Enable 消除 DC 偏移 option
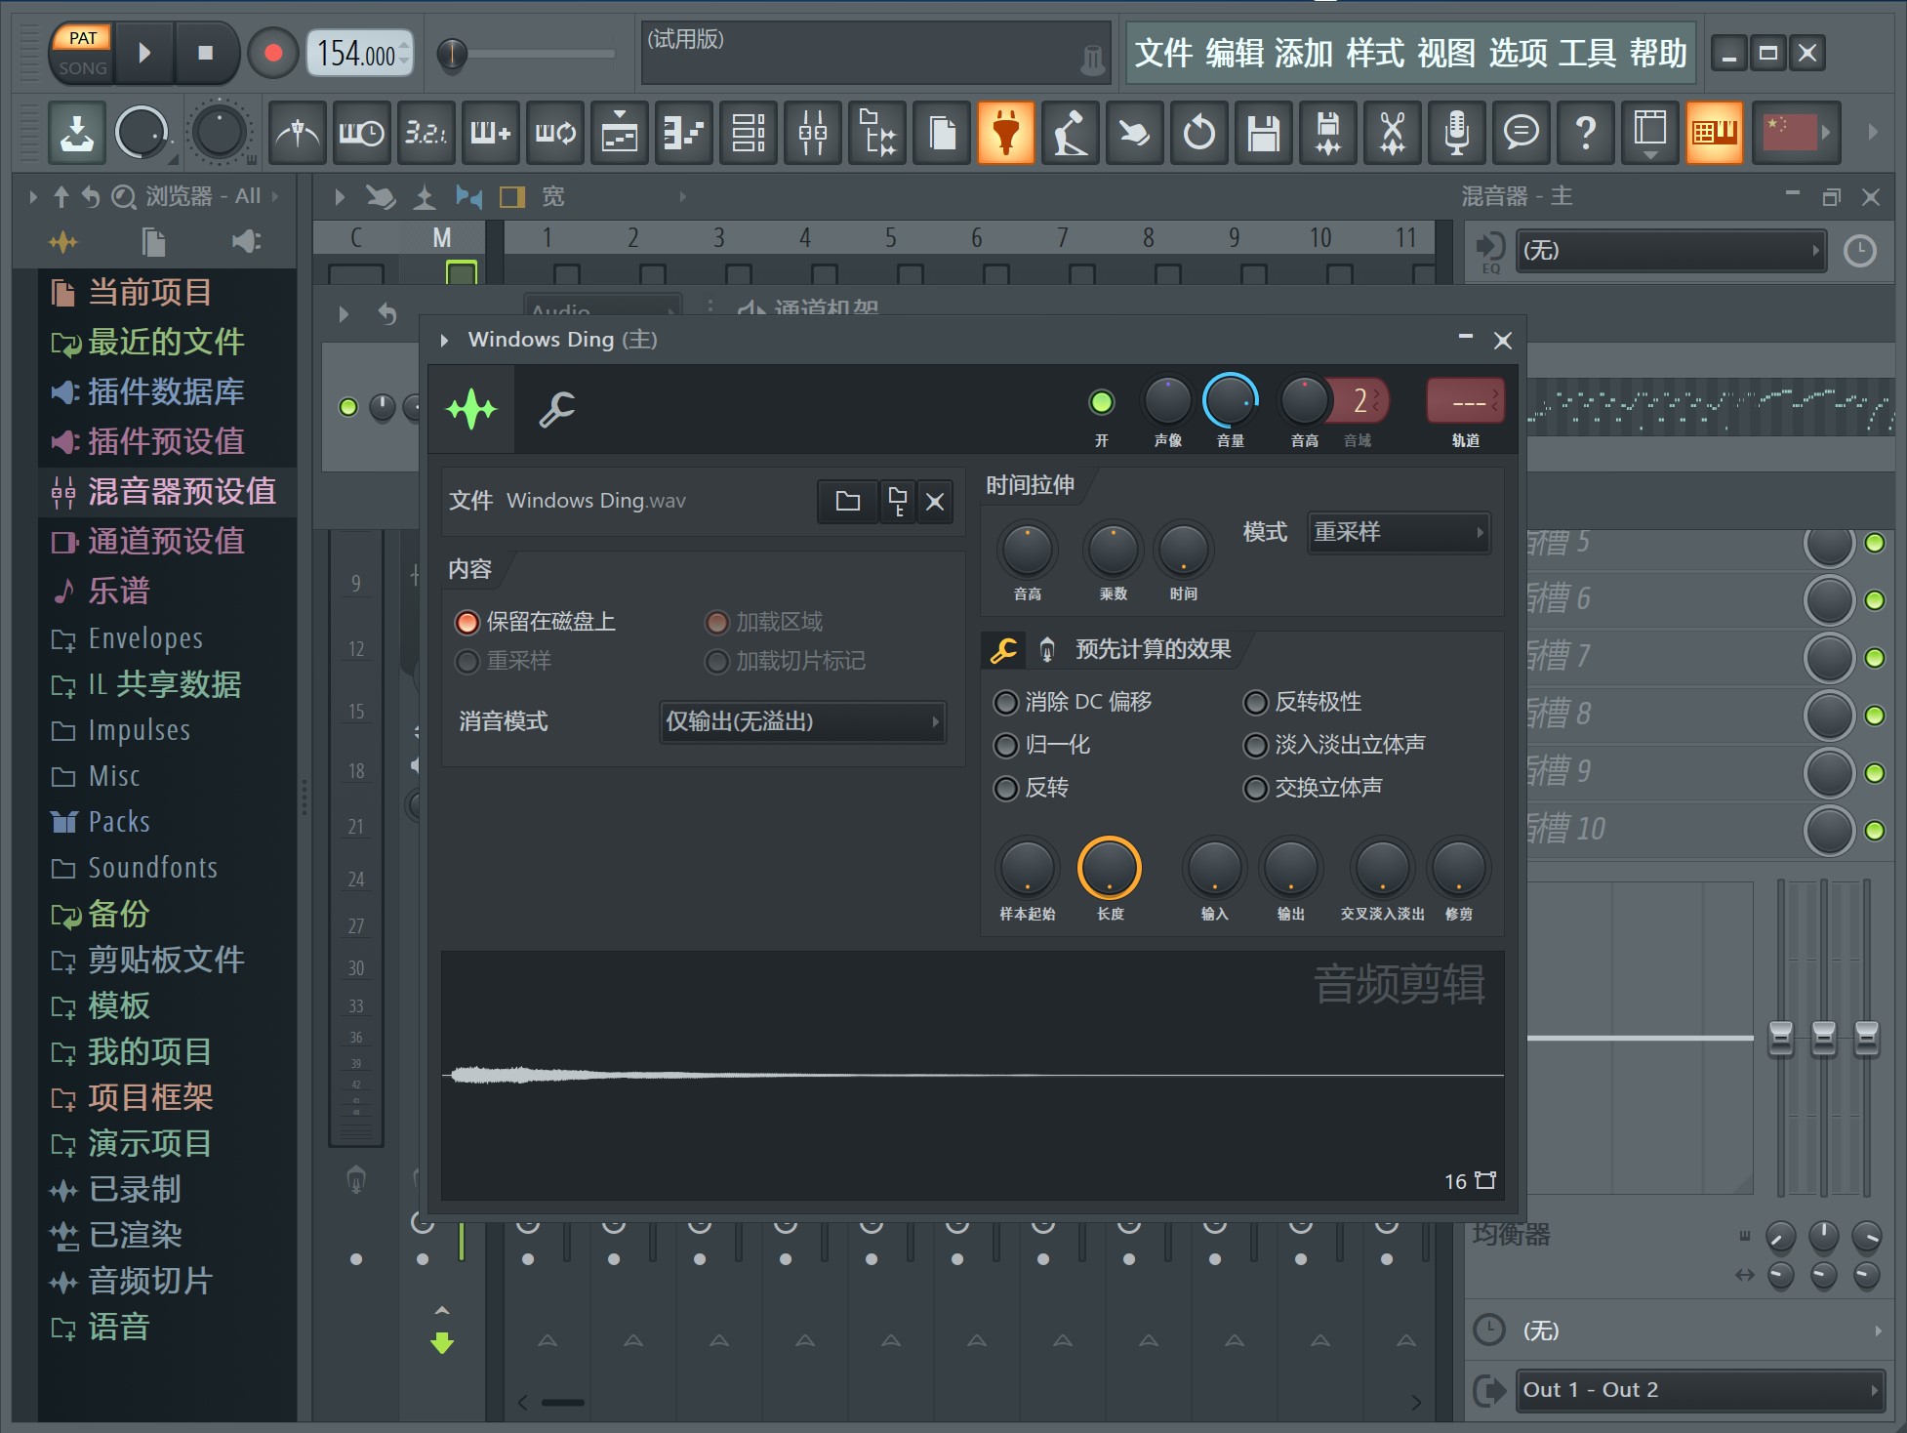This screenshot has height=1433, width=1907. coord(1073,702)
